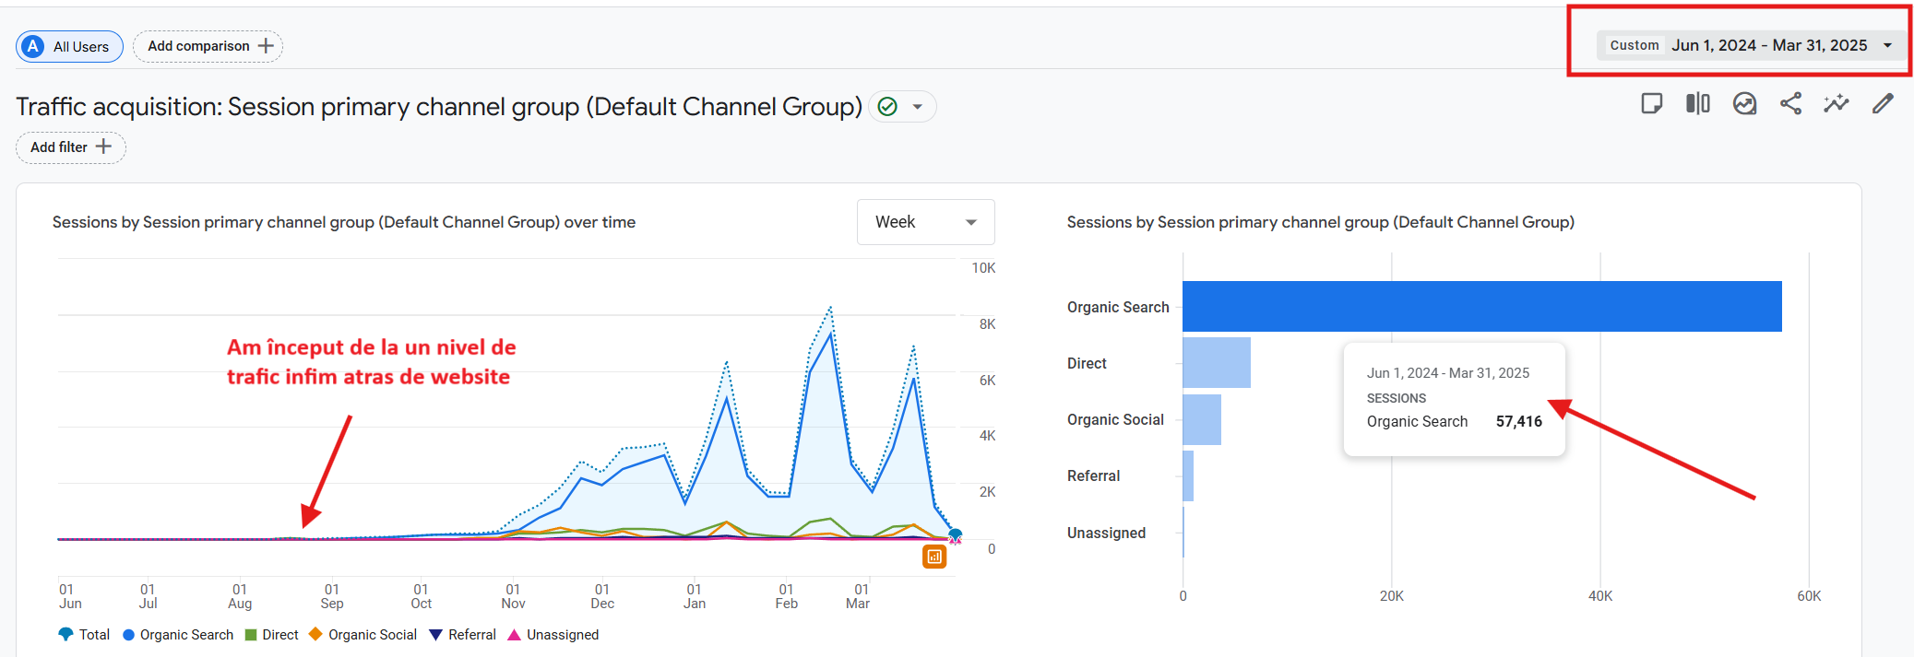Toggle the Total series in the legend
The image size is (1914, 657).
pyautogui.click(x=84, y=635)
